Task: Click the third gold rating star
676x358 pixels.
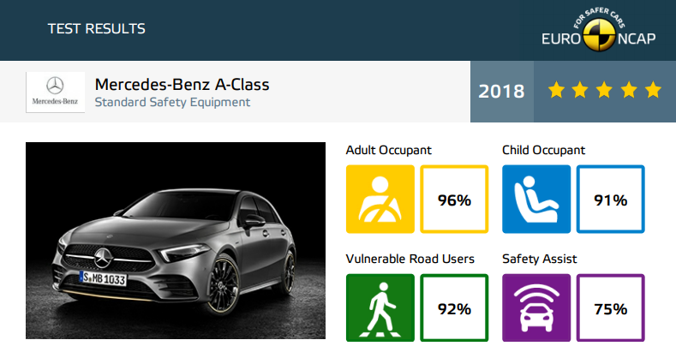Action: [604, 90]
